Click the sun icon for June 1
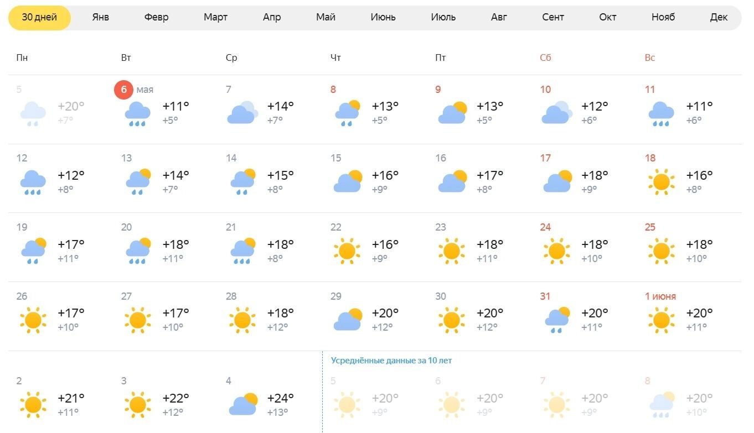The image size is (754, 433). [x=661, y=320]
